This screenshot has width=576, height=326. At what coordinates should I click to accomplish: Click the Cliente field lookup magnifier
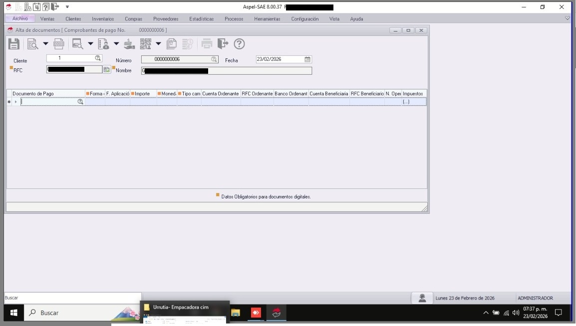tap(98, 58)
